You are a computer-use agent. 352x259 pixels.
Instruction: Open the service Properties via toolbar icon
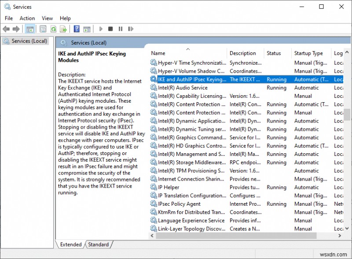click(x=43, y=29)
